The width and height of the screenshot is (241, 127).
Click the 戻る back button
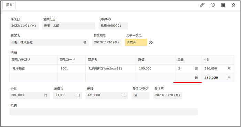[x=9, y=5]
